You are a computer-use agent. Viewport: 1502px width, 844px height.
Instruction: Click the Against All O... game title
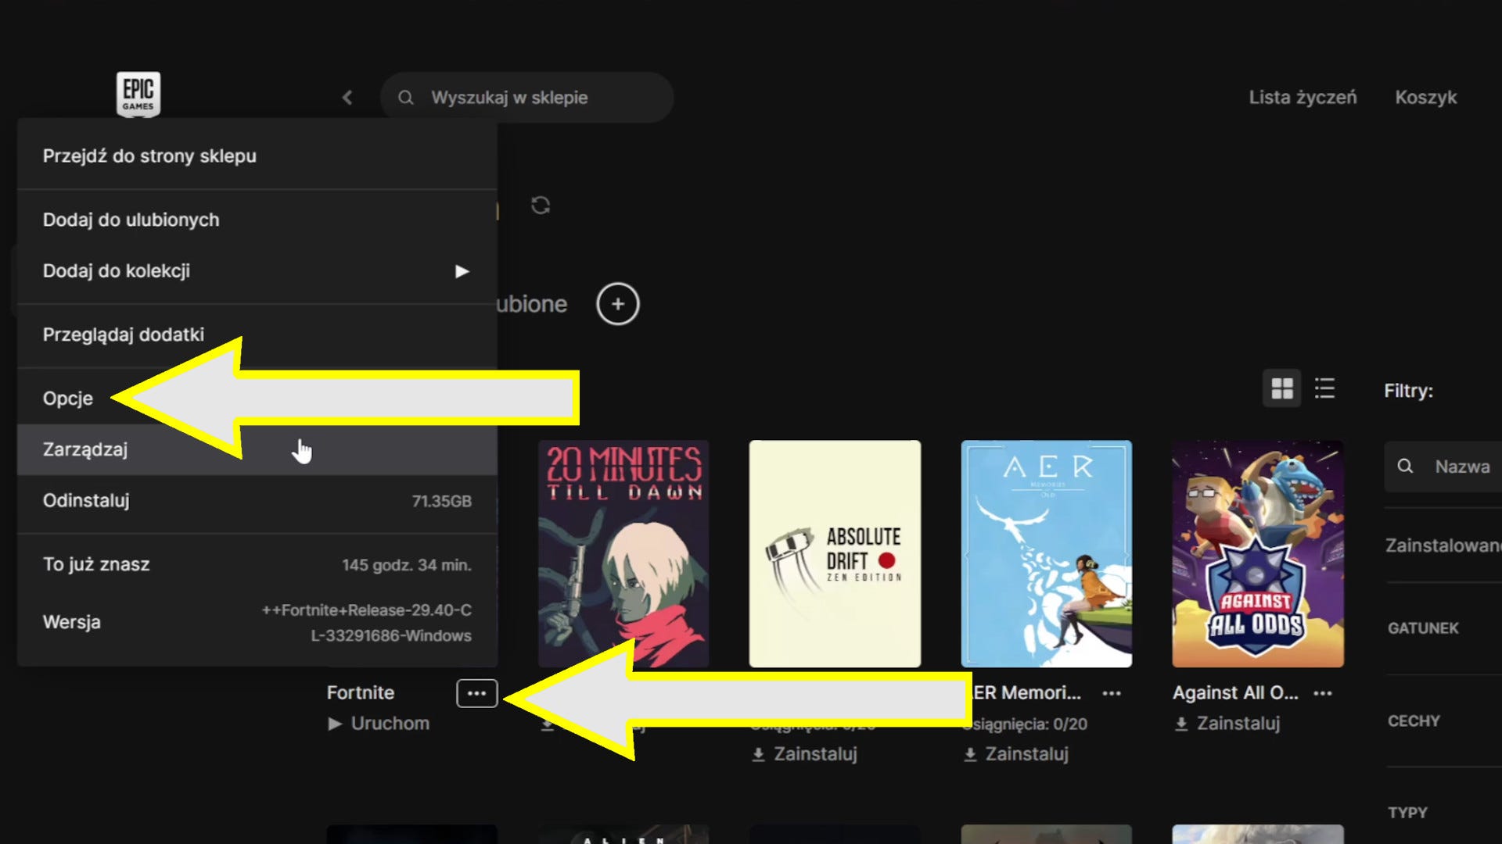click(x=1235, y=693)
